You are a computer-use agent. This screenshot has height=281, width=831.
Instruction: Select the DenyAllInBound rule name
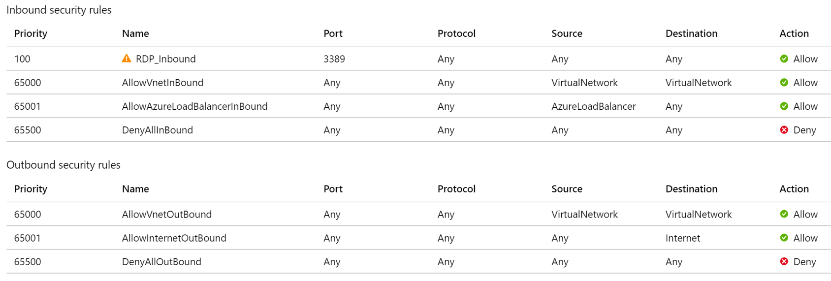[x=157, y=130]
